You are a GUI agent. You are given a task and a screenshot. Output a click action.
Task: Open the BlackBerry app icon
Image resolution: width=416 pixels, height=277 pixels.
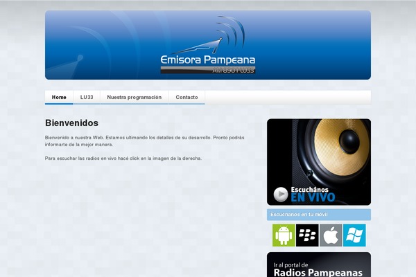(x=307, y=235)
